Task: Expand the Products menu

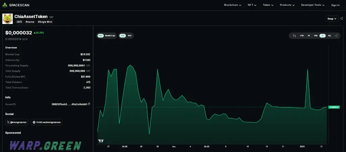Action: click(x=287, y=5)
